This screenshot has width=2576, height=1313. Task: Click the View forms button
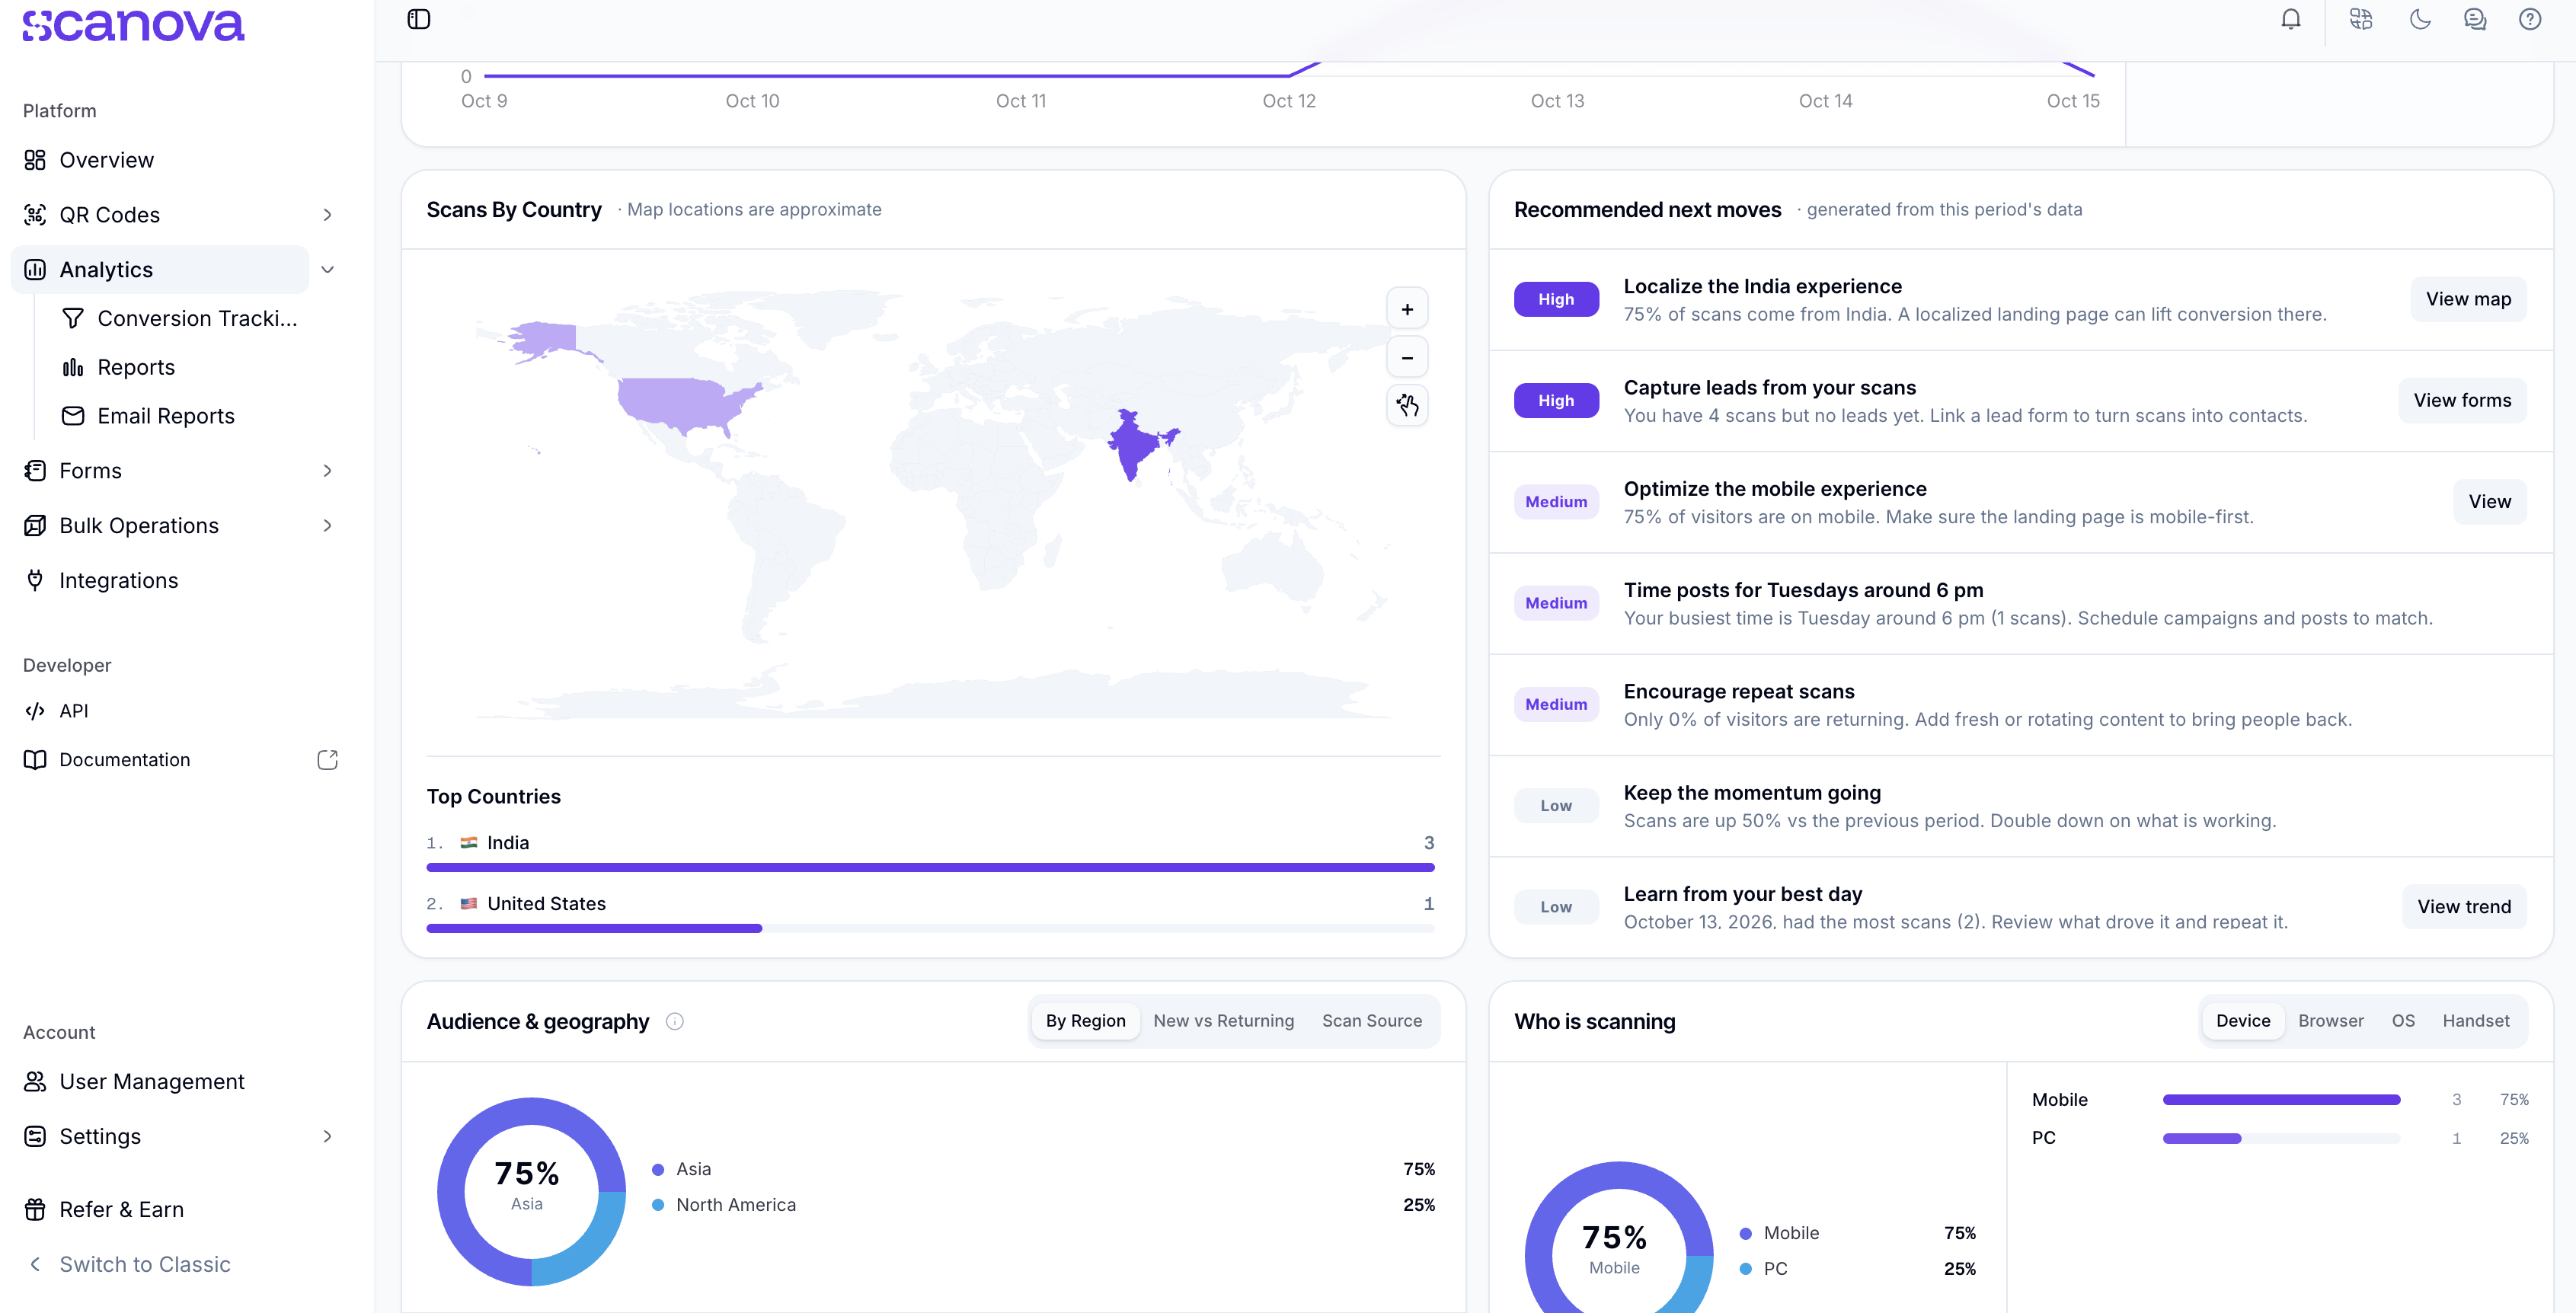pyautogui.click(x=2462, y=400)
